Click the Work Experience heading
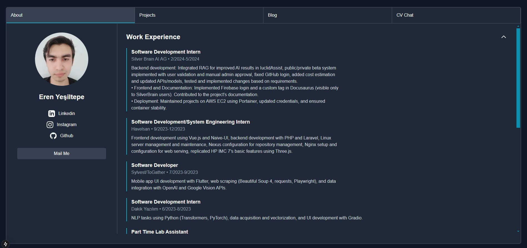Screen dimensions: 527x248 coord(153,37)
